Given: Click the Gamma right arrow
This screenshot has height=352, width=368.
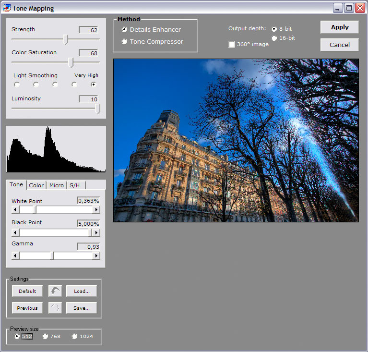Looking at the screenshot, I should [96, 255].
